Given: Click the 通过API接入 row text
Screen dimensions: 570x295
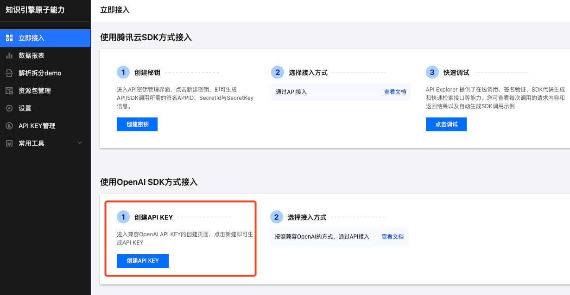Looking at the screenshot, I should [x=291, y=92].
